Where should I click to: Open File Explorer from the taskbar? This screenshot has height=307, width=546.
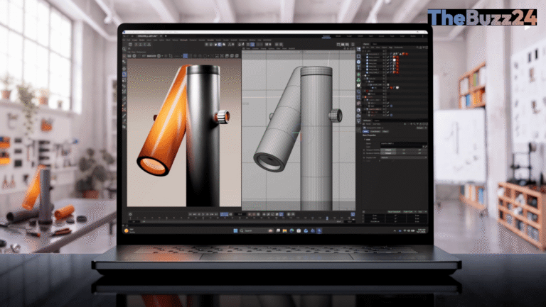pos(284,230)
